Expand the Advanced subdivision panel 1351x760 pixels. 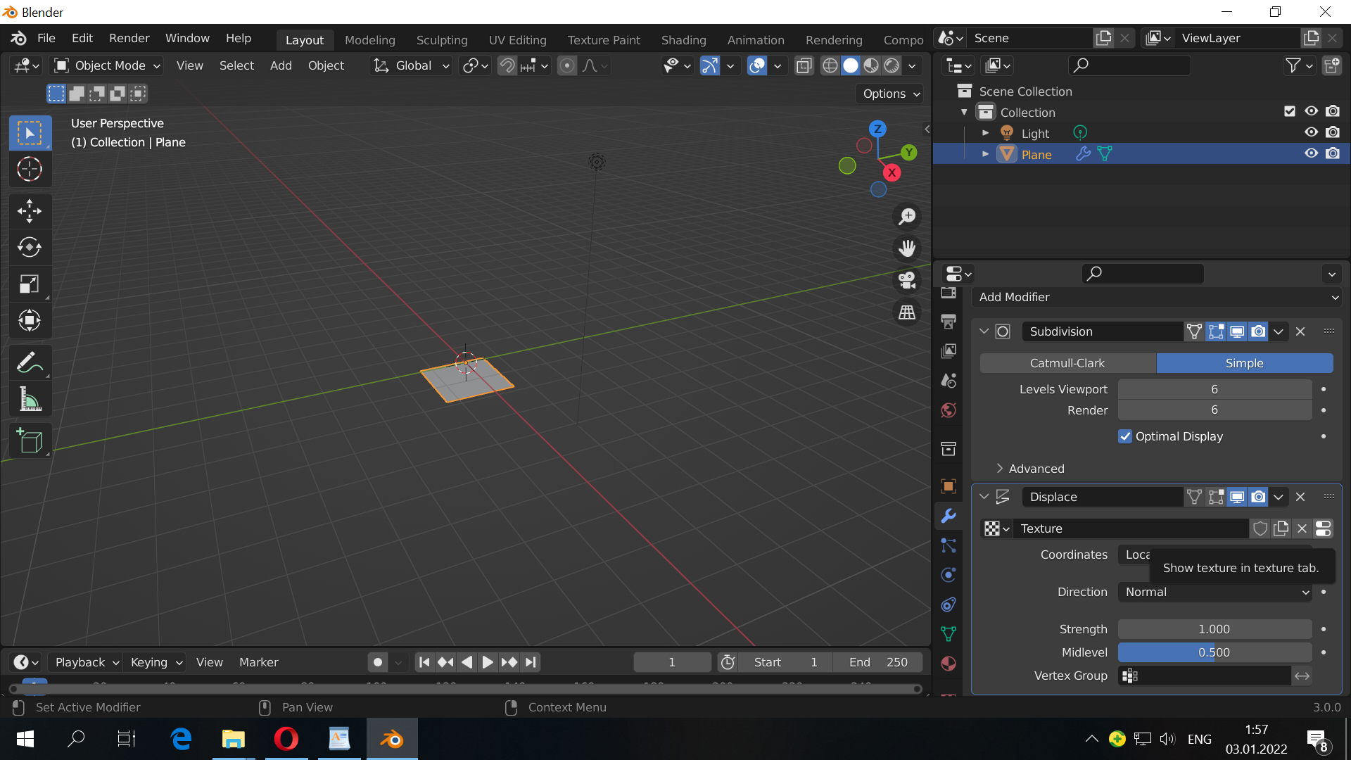[x=1030, y=469]
